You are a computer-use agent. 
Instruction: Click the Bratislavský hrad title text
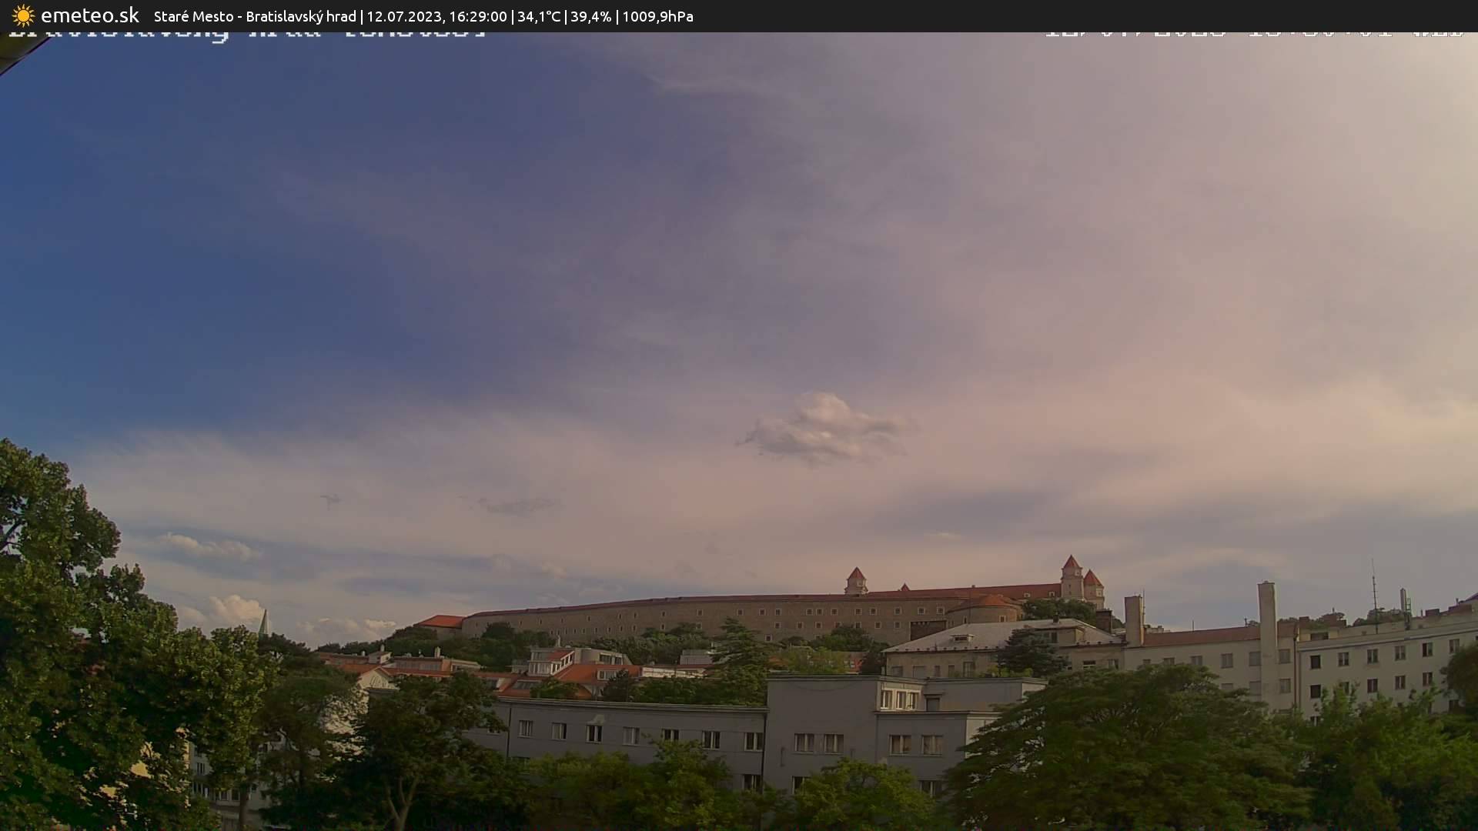pos(300,15)
